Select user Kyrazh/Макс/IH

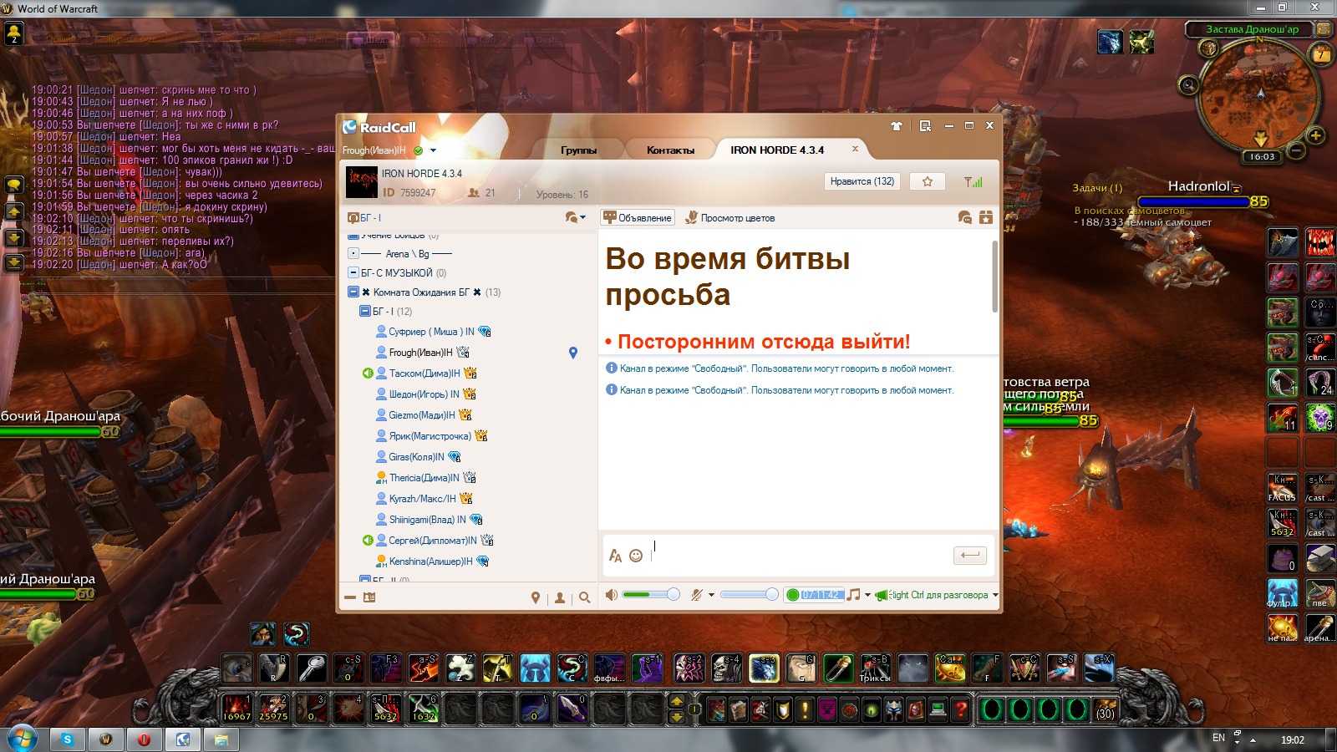[x=422, y=499]
